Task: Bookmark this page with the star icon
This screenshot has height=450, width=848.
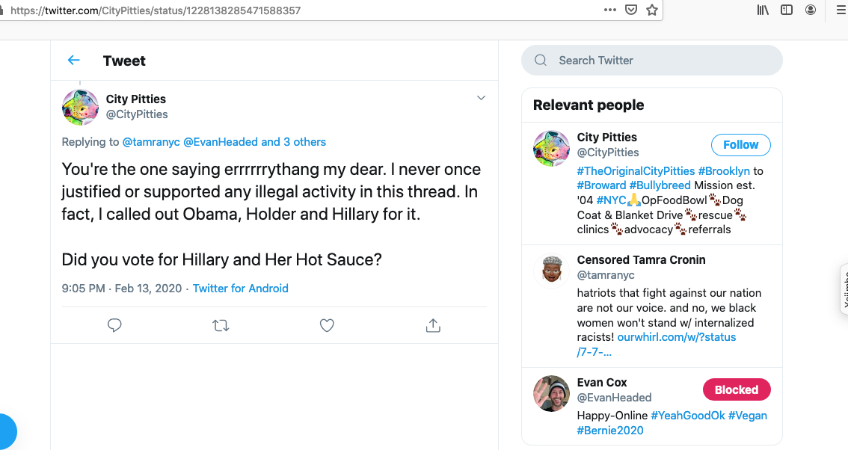Action: point(652,10)
